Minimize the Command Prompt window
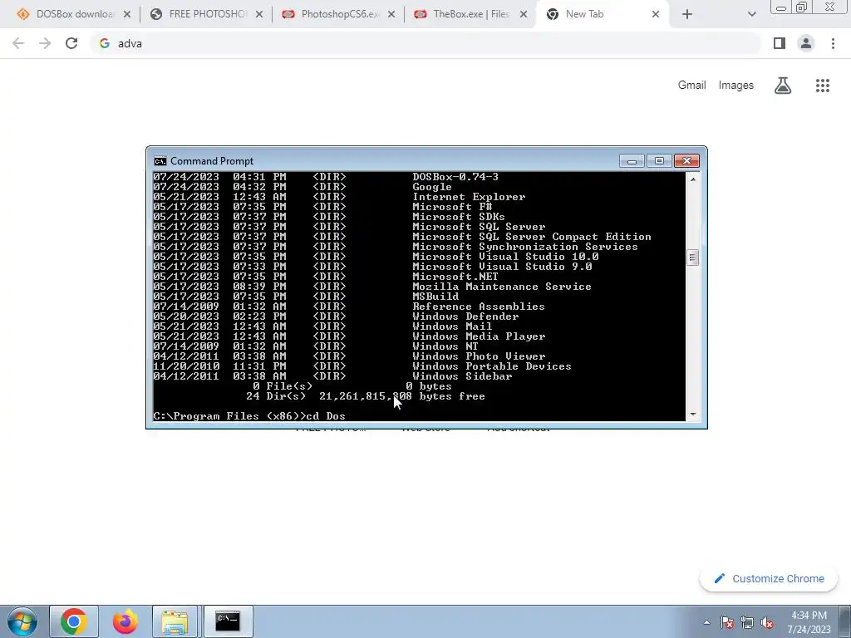Viewport: 851px width, 638px height. click(x=632, y=161)
